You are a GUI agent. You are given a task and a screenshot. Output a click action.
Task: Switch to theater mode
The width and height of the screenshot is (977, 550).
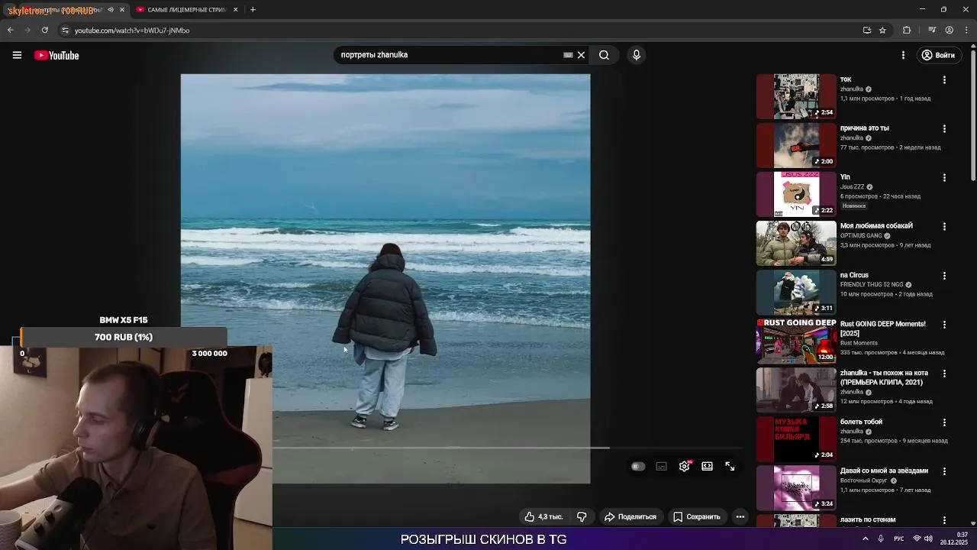click(x=708, y=466)
